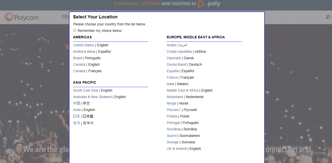332x163 pixels.
Task: Click the Suomalainen language text
Action: pyautogui.click(x=190, y=136)
